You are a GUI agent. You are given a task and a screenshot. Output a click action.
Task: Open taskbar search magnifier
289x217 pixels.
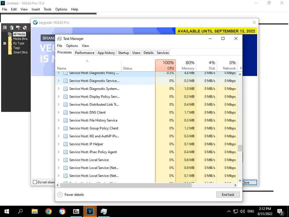pyautogui.click(x=20, y=211)
